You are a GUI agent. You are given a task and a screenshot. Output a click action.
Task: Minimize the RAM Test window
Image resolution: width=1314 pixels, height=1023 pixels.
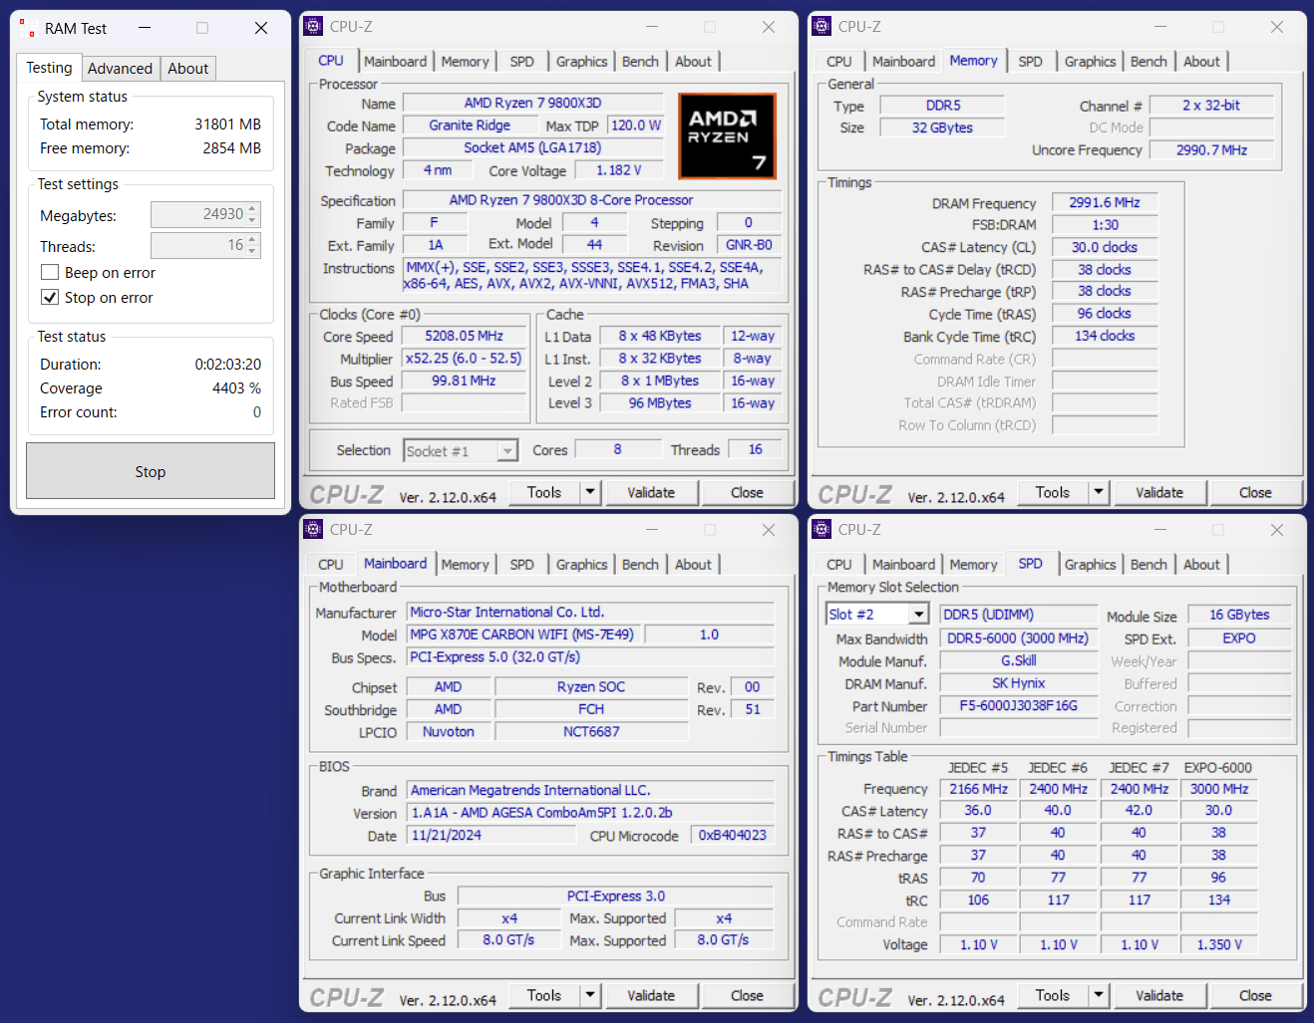coord(145,28)
